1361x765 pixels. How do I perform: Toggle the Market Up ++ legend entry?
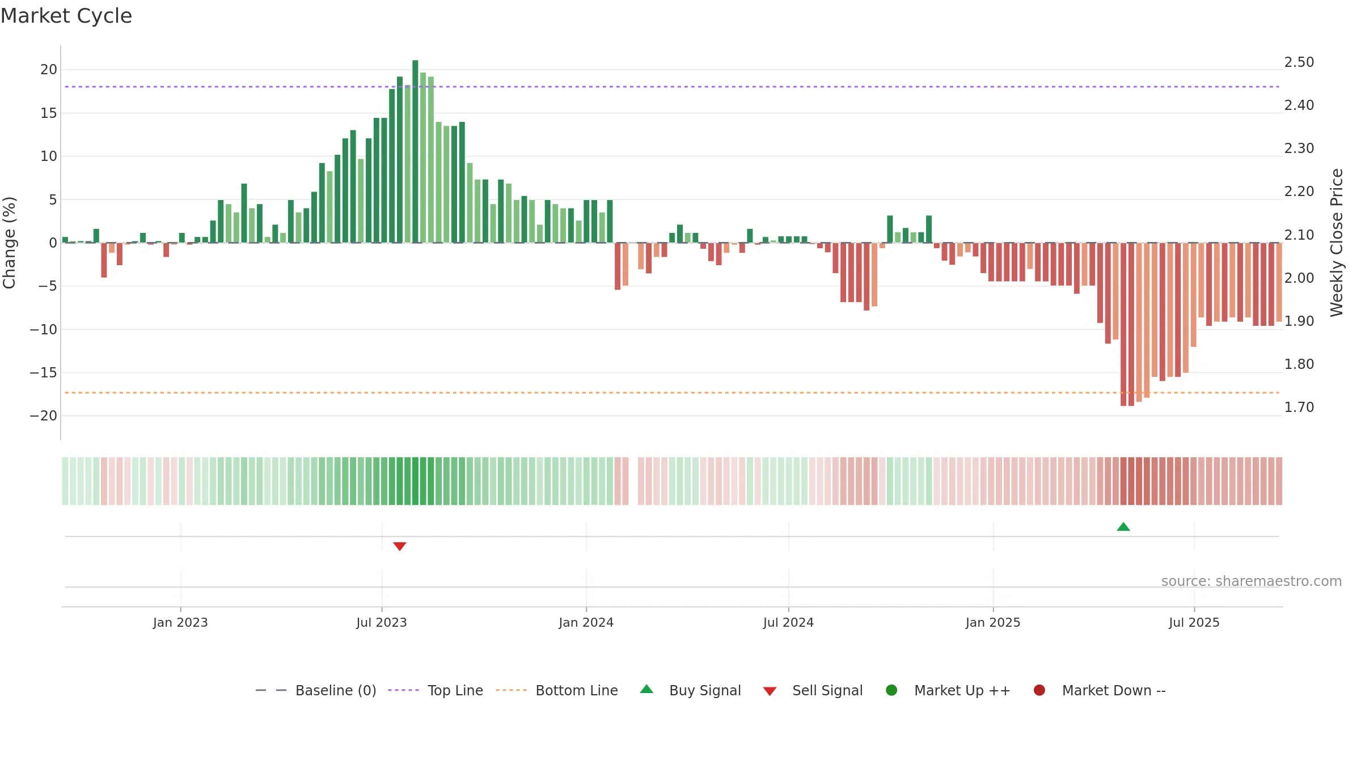click(x=948, y=690)
